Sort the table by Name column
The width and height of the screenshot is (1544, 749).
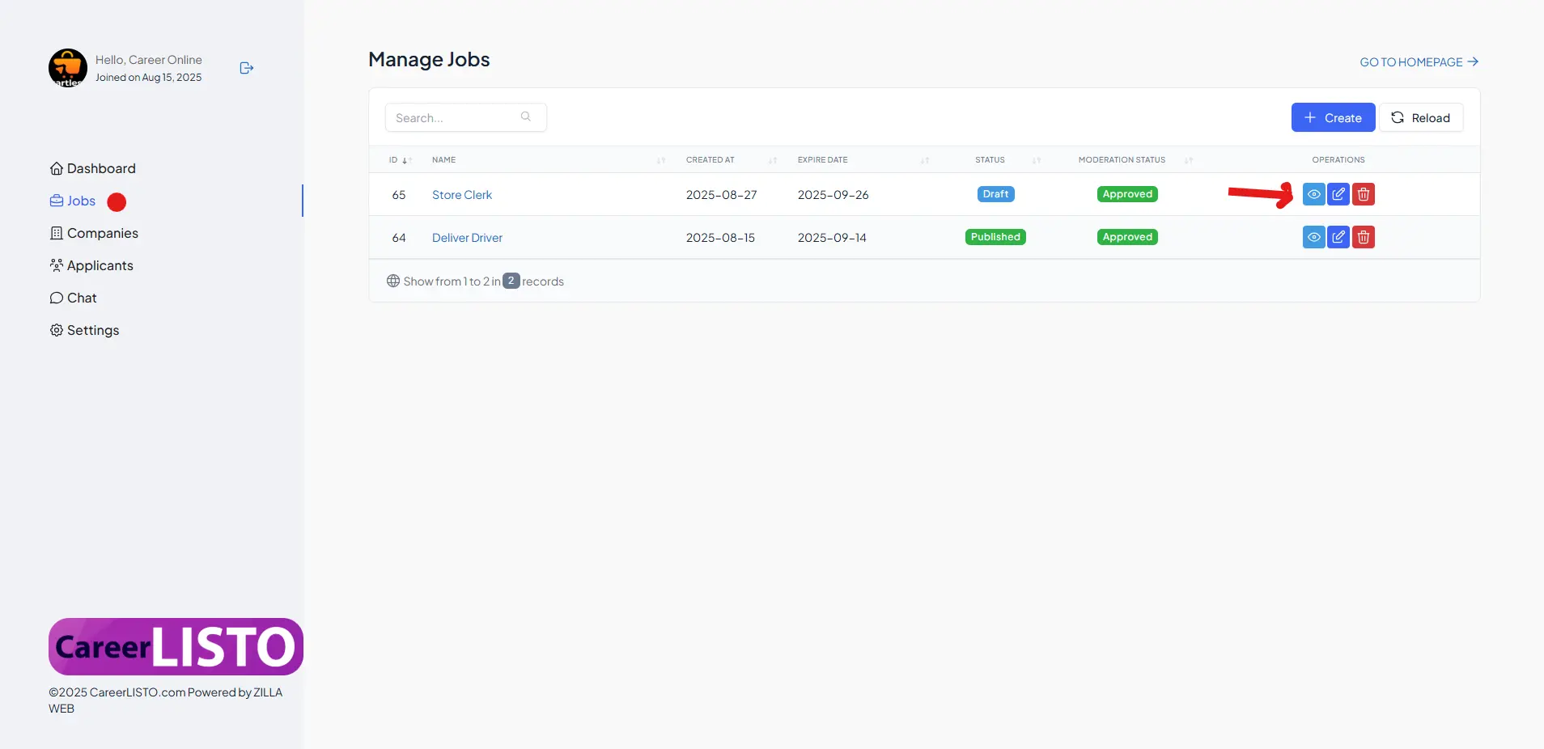444,160
